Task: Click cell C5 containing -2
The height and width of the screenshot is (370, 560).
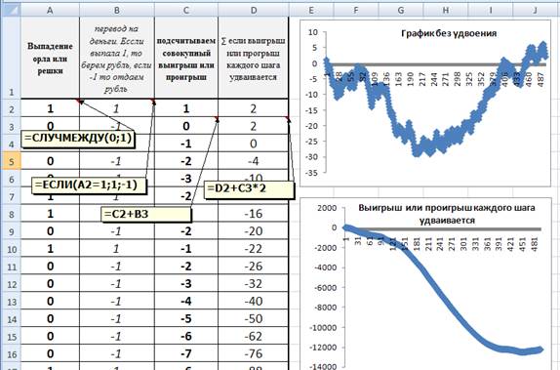Action: (186, 161)
